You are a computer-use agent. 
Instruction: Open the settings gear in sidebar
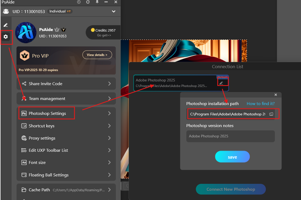(x=6, y=37)
